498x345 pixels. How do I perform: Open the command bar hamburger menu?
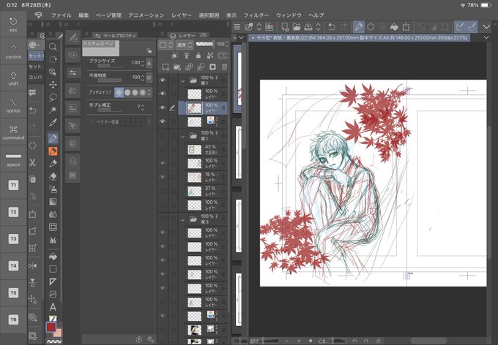tap(237, 27)
